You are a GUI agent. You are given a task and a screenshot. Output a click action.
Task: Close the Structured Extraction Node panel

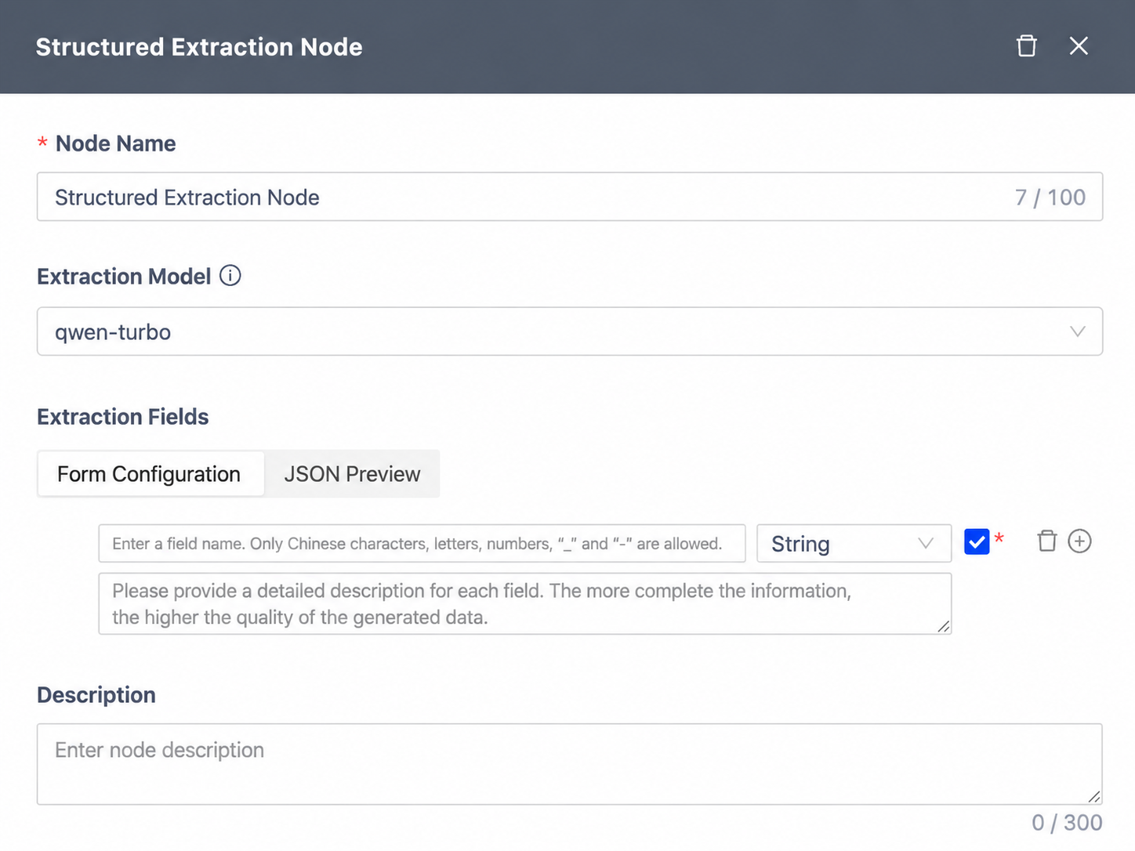(x=1079, y=46)
